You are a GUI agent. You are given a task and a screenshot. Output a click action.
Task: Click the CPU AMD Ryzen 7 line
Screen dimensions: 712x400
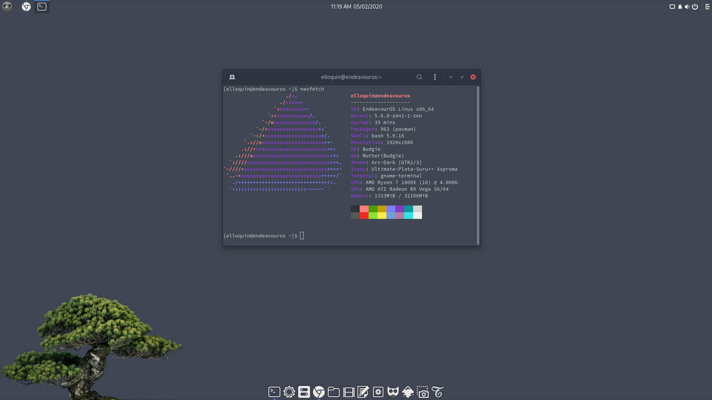(404, 182)
